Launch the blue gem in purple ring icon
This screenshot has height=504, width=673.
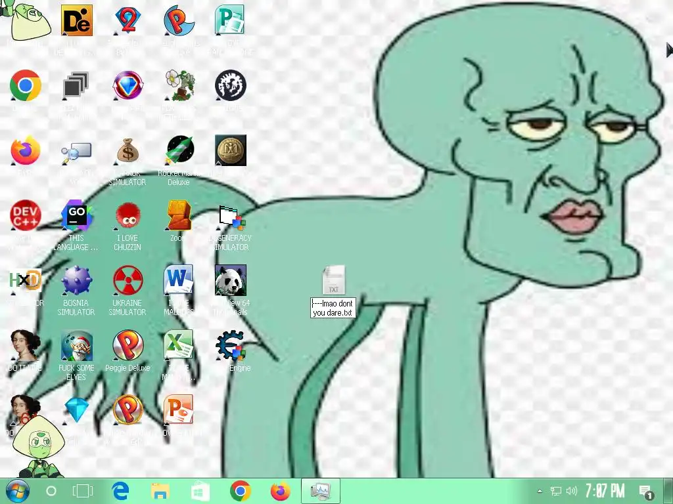click(128, 85)
